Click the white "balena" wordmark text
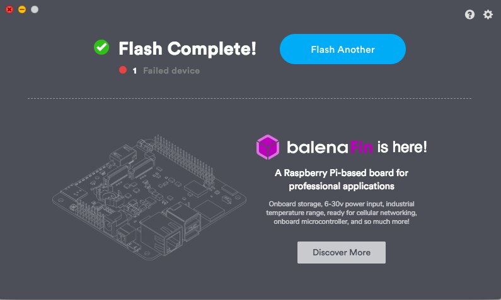The image size is (501, 300). coord(318,148)
